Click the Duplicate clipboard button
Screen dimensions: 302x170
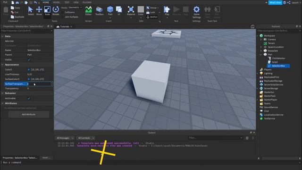tap(17, 17)
